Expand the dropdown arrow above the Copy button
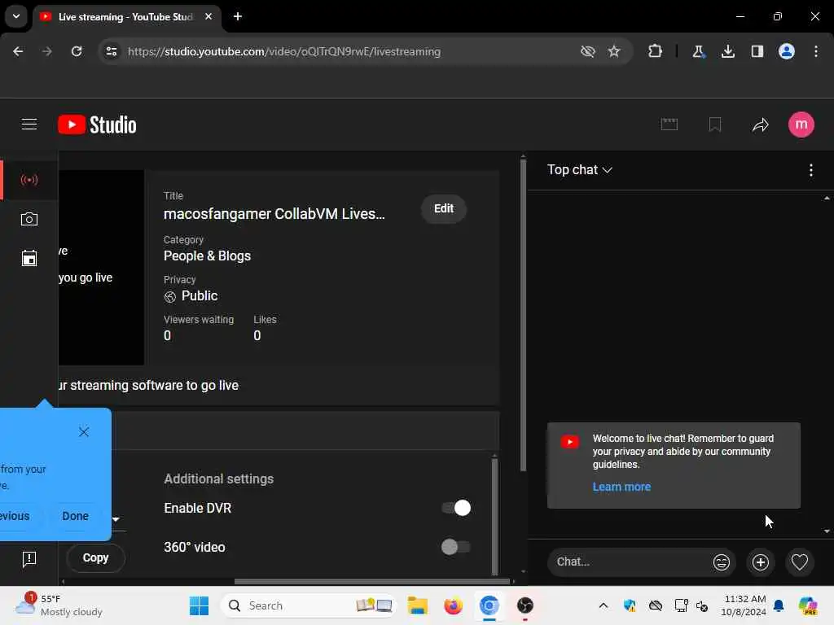The image size is (834, 625). coord(116,519)
